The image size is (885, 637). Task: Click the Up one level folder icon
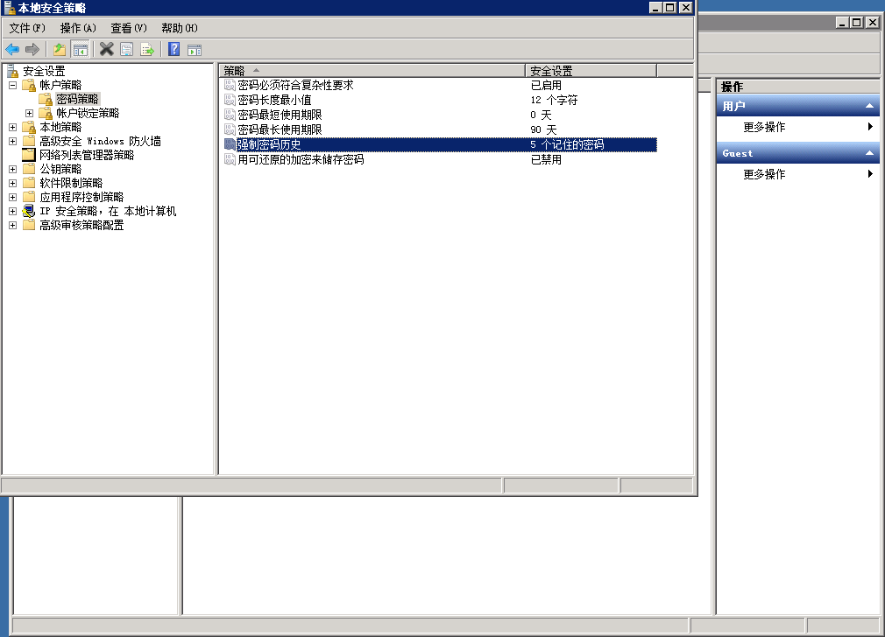point(60,49)
